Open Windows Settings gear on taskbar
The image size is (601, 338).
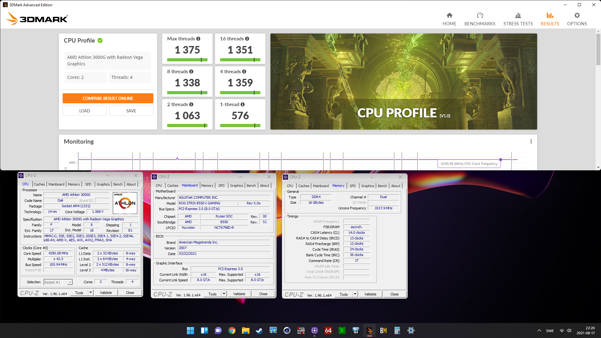(411, 330)
